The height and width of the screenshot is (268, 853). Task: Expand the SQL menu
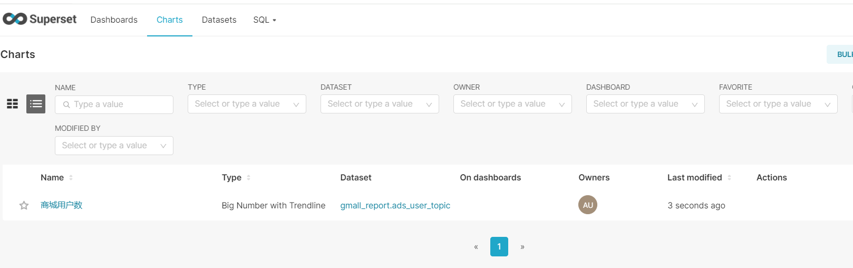[x=265, y=20]
